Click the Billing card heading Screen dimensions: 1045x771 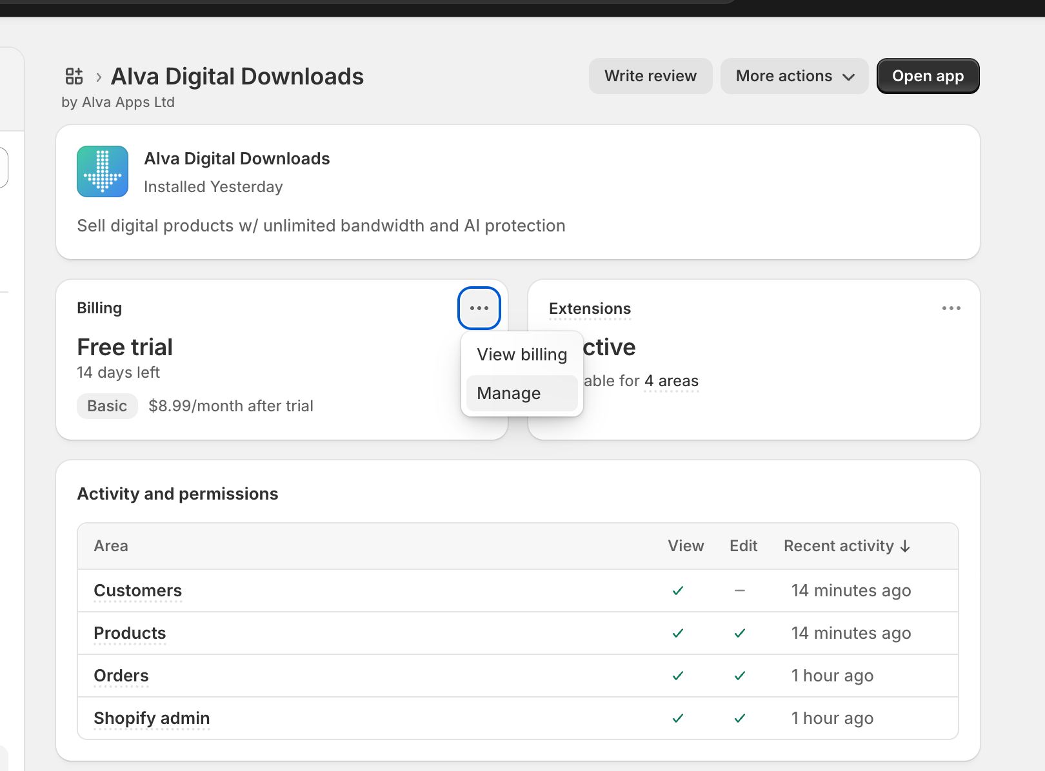(x=99, y=308)
